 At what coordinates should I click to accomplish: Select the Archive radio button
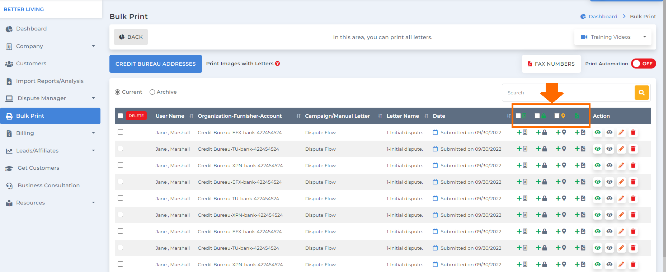[x=152, y=92]
